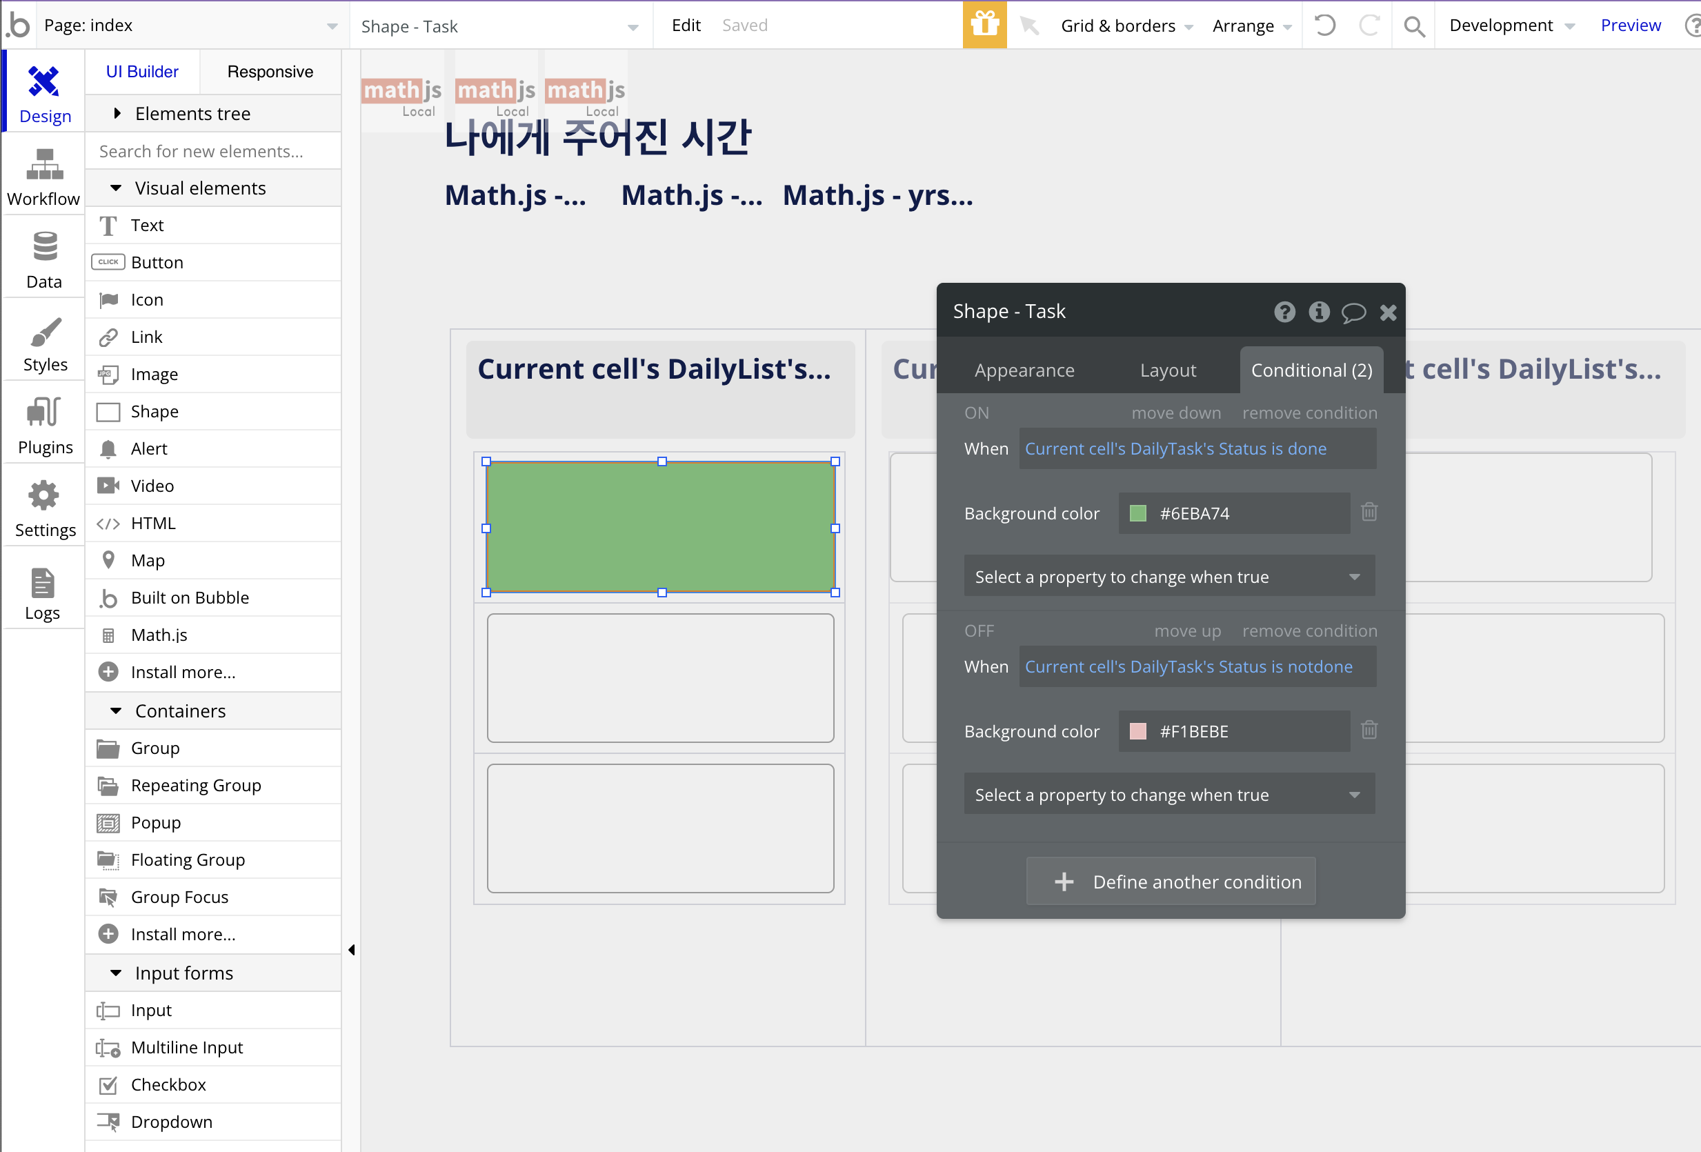The image size is (1701, 1152).
Task: Click the gift box icon
Action: point(984,26)
